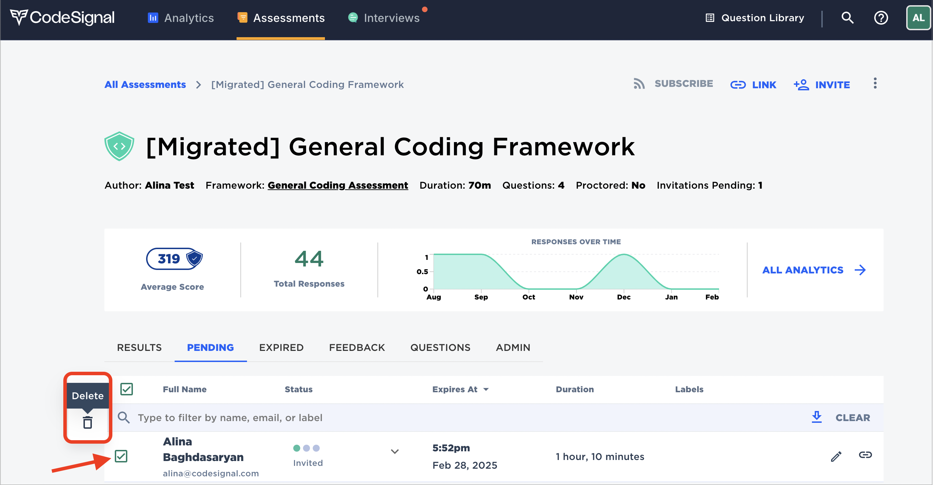This screenshot has height=485, width=933.
Task: Select the PENDING tab
Action: coord(210,347)
